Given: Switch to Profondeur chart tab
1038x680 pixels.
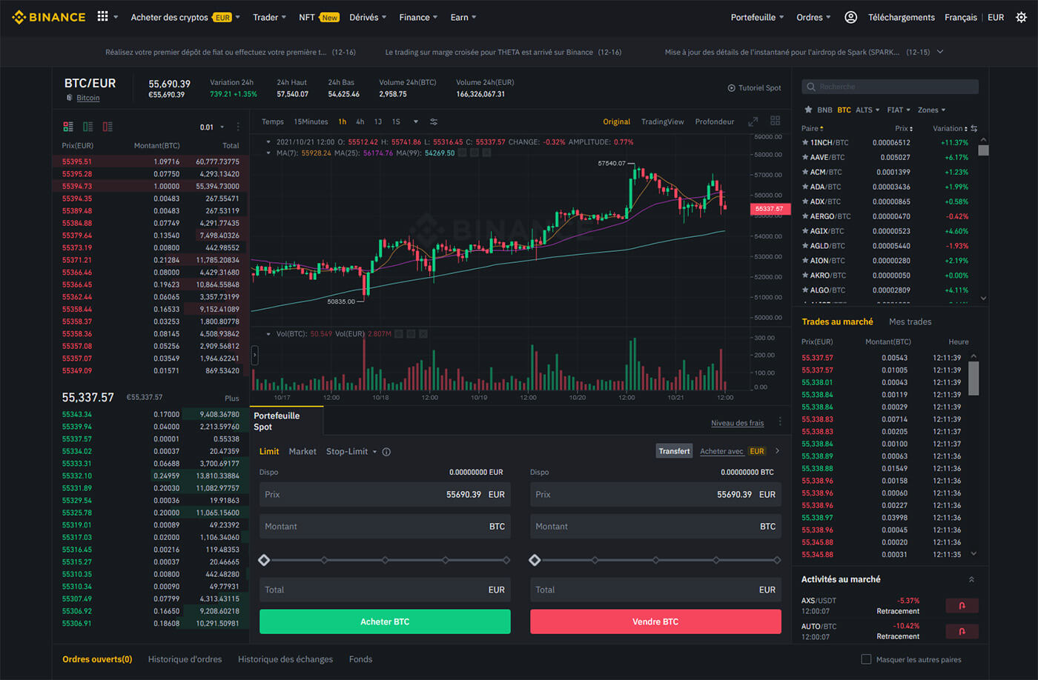Looking at the screenshot, I should coord(715,121).
